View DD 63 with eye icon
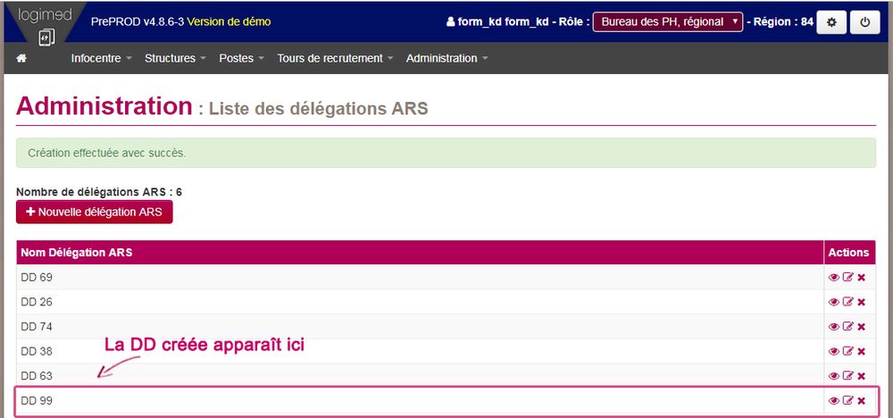 coord(834,376)
